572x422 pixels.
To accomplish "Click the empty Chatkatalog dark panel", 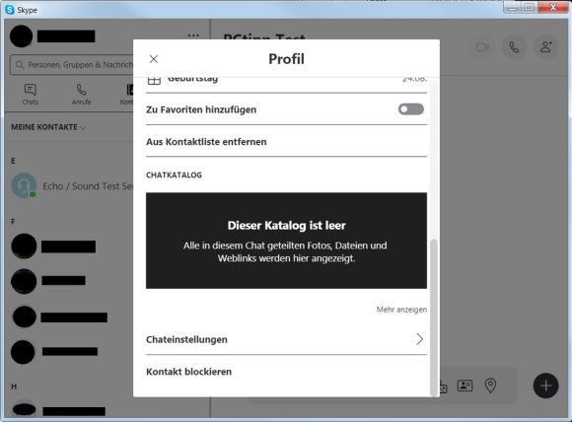I will (x=286, y=241).
